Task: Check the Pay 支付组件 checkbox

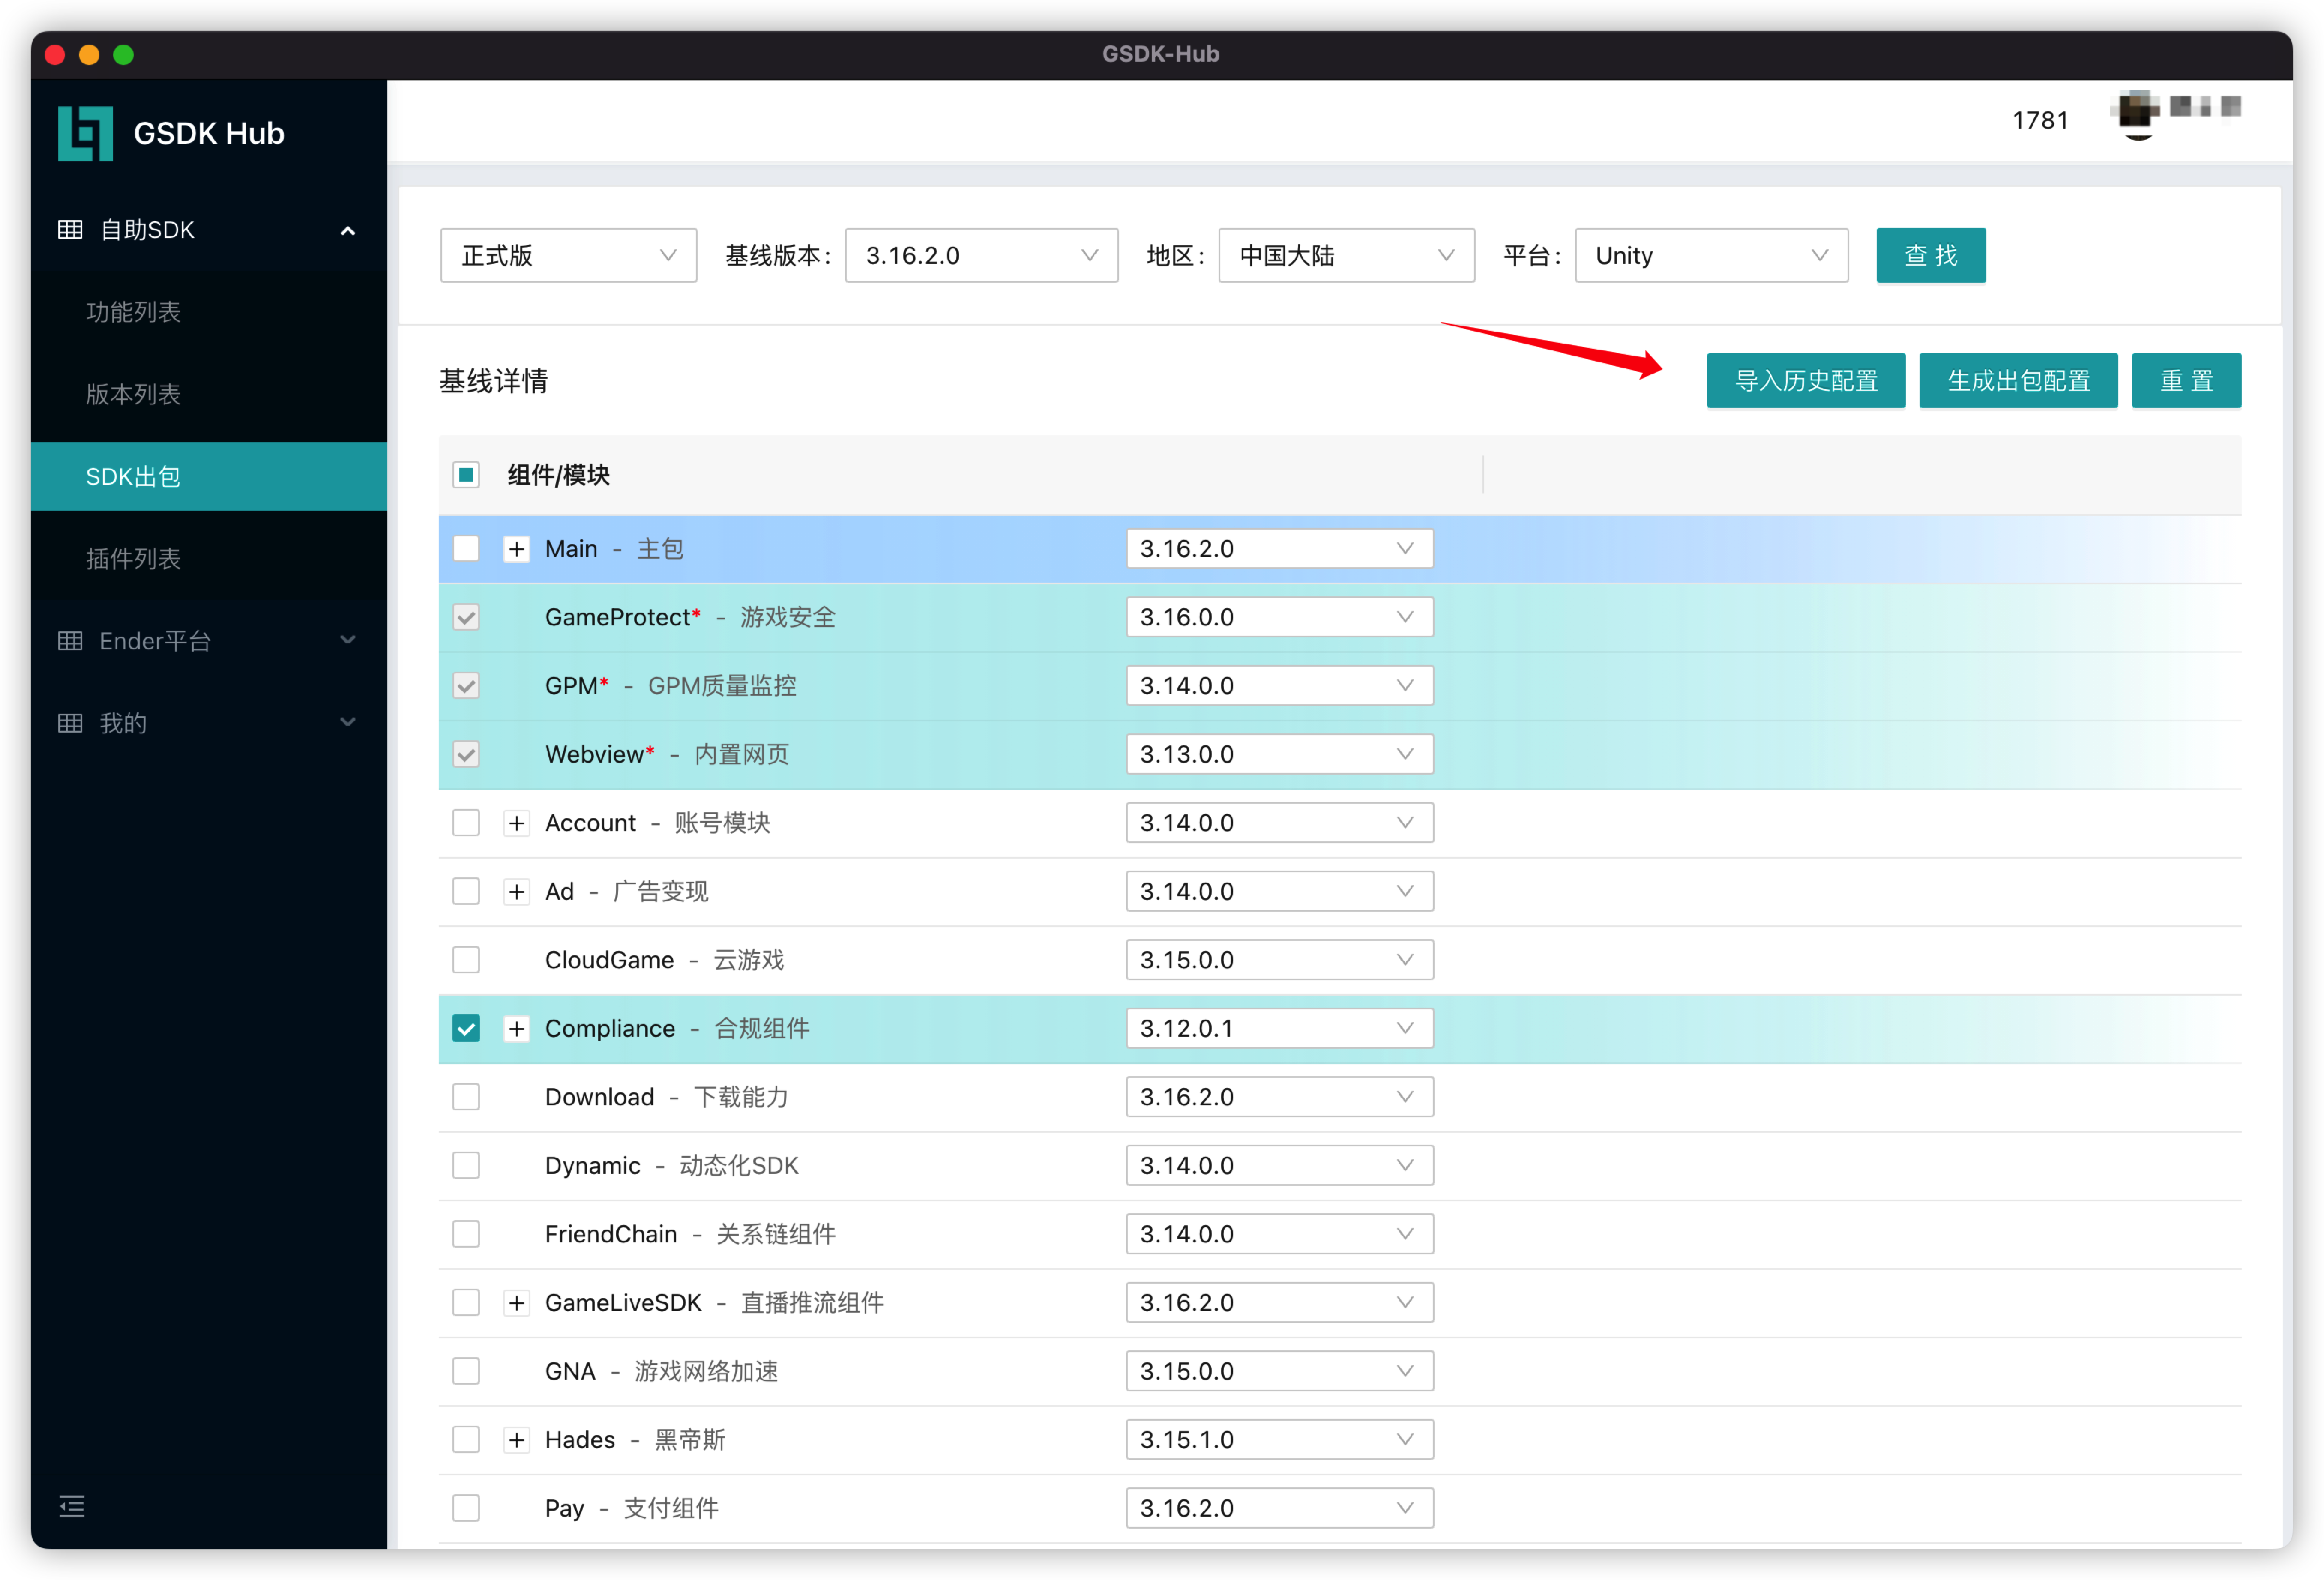Action: click(x=466, y=1508)
